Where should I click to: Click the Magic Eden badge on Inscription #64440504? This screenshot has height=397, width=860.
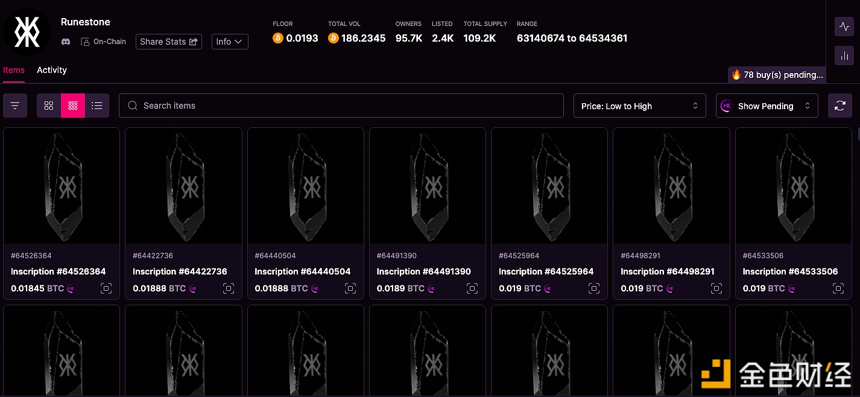click(x=315, y=288)
